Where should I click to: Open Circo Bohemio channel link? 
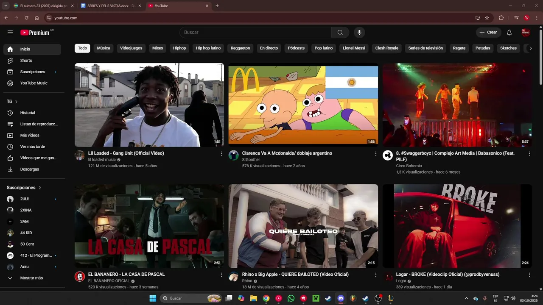pyautogui.click(x=409, y=166)
